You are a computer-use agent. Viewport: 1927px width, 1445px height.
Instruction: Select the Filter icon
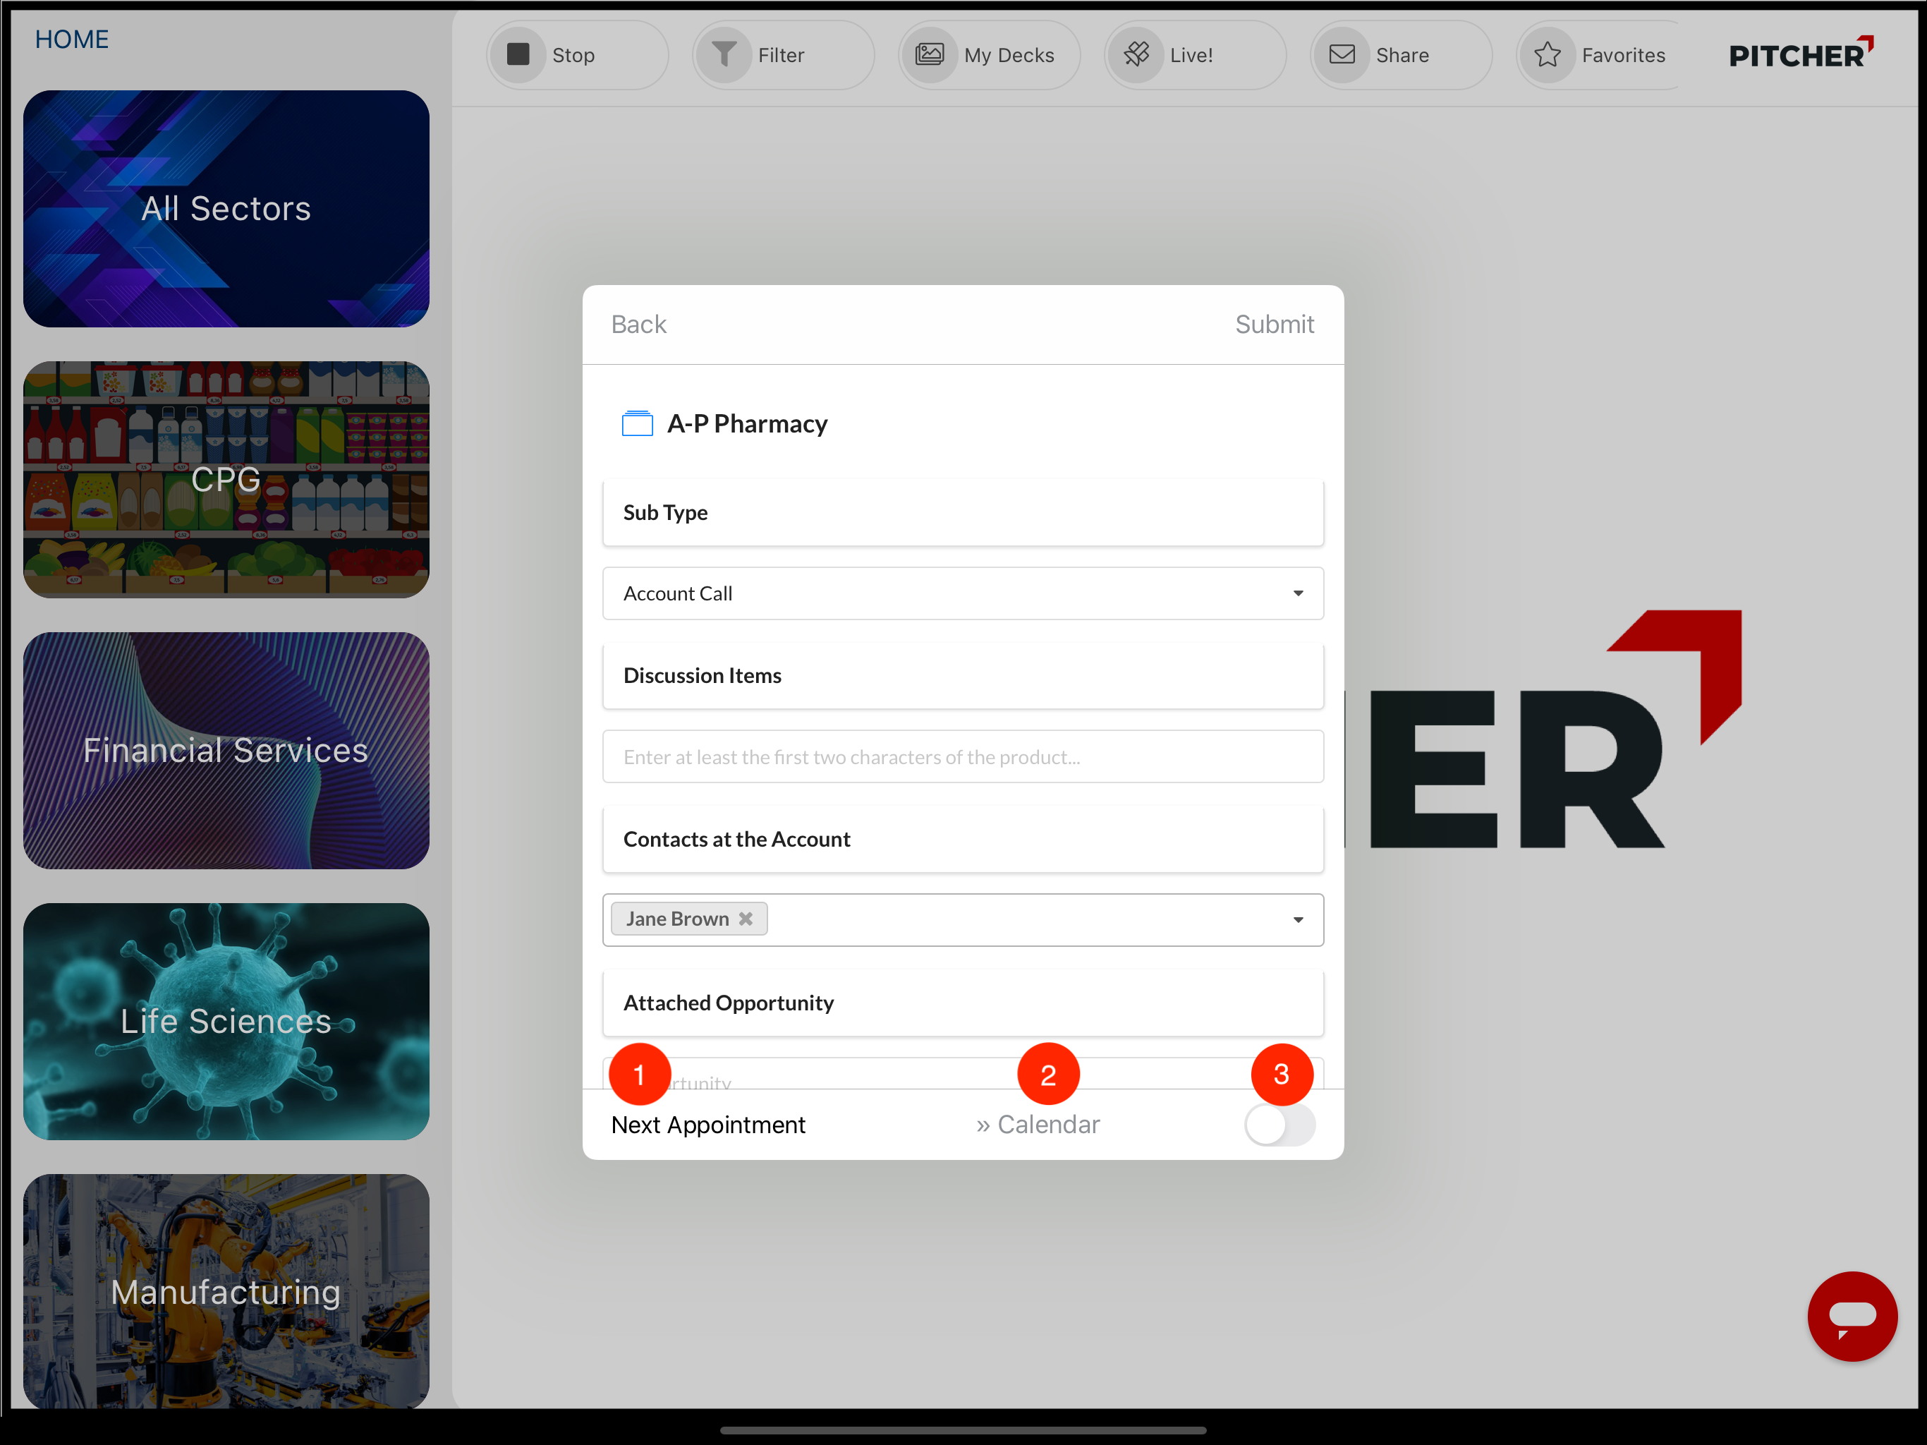coord(725,54)
